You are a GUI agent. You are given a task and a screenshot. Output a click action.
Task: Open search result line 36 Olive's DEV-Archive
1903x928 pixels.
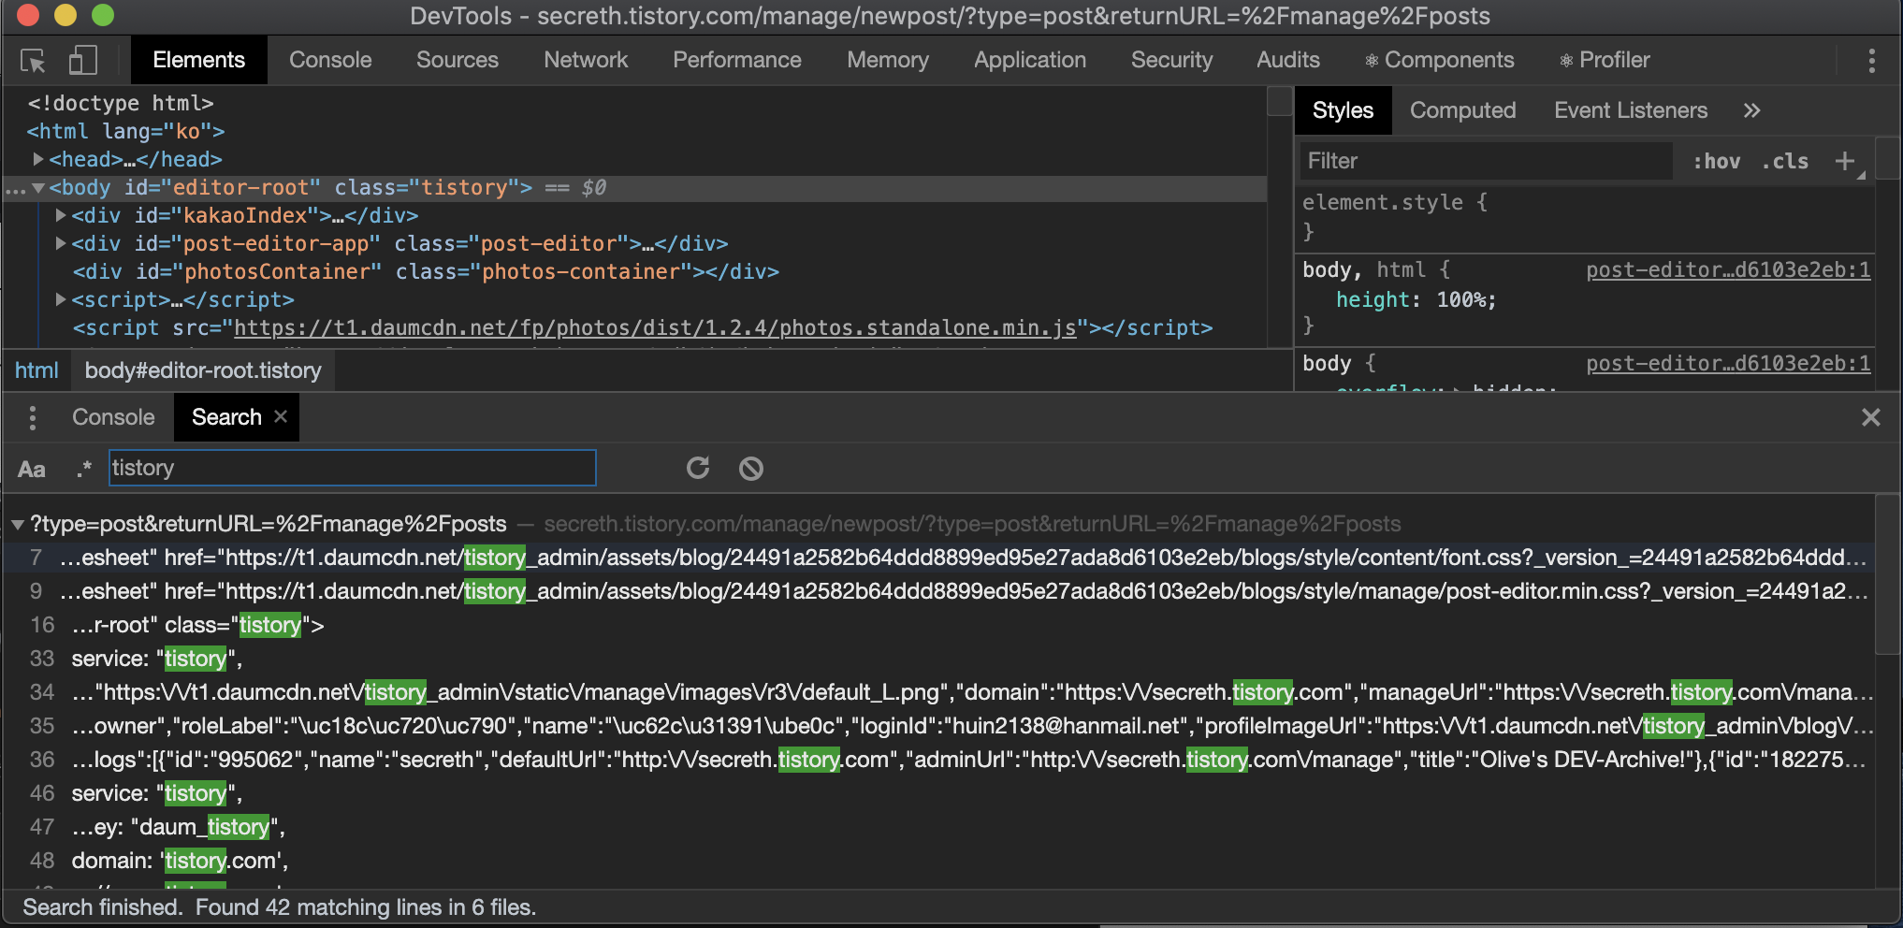(938, 760)
